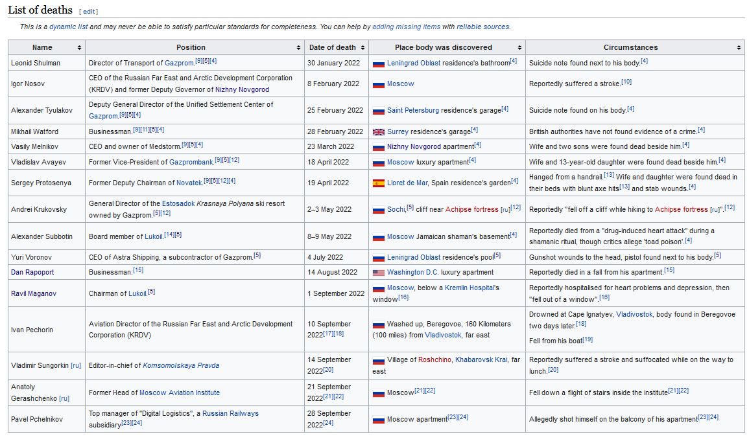749x443 pixels.
Task: Click the US flag in Dan Rapoport row
Action: point(378,273)
